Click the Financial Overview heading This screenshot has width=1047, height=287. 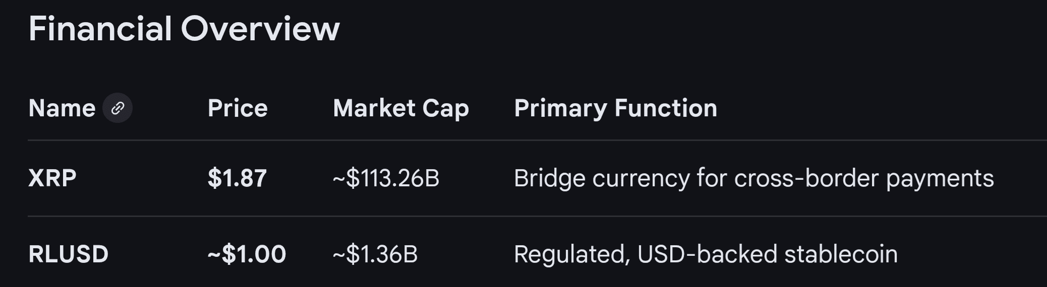[184, 29]
